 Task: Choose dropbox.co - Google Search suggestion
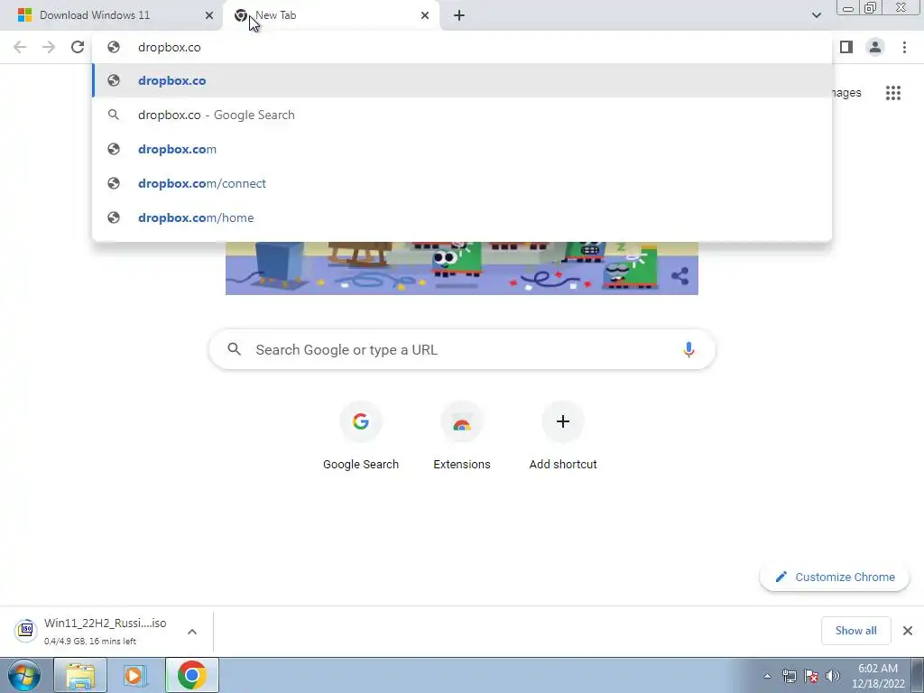point(462,115)
